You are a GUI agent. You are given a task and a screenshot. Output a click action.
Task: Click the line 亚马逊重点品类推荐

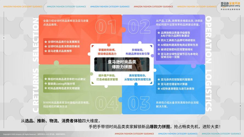[60, 51]
